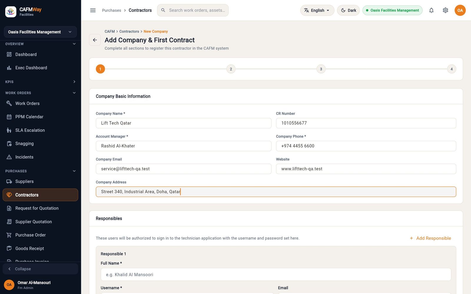Screen dimensions: 471x294
Task: Open Exec Dashboard in sidebar
Action: tap(40, 68)
